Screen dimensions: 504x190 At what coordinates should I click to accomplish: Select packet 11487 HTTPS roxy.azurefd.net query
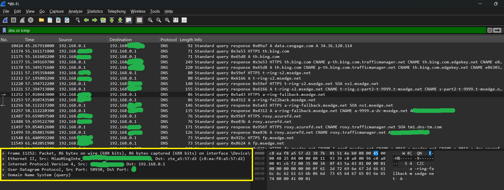pos(252,116)
